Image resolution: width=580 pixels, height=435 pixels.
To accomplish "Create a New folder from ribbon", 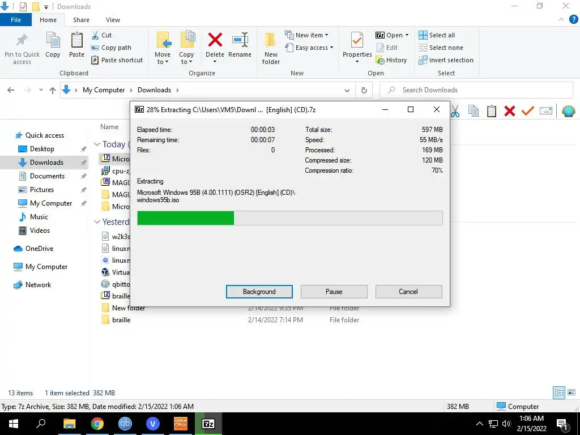I will click(x=271, y=48).
